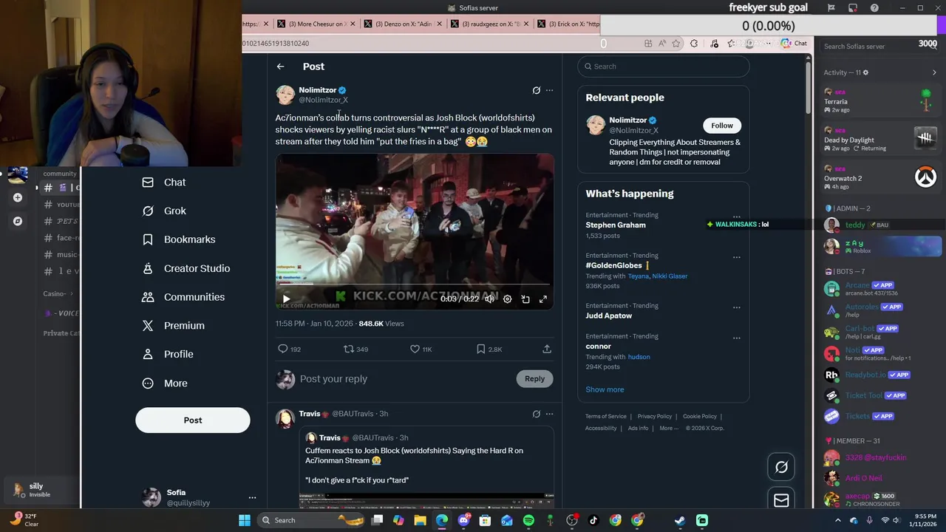Open Creator Studio in the X sidebar
The width and height of the screenshot is (946, 532).
pos(186,268)
